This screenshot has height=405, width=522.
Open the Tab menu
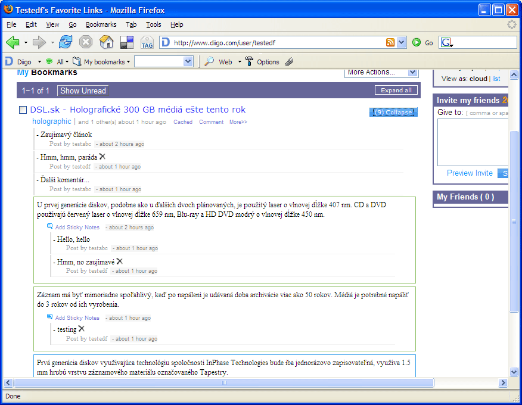click(x=131, y=24)
